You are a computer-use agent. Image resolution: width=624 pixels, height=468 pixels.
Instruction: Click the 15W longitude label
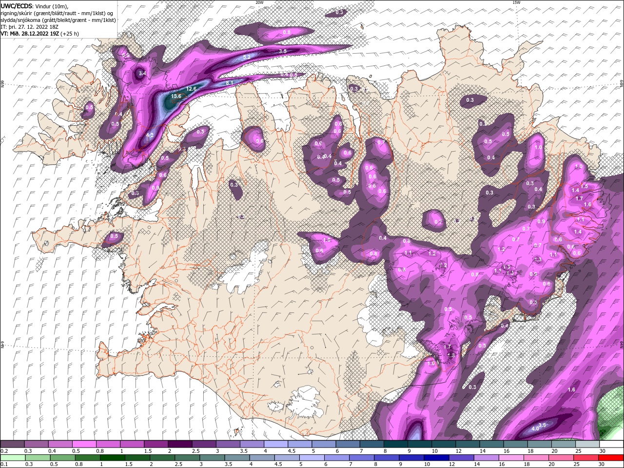pos(516,2)
